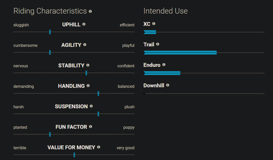This screenshot has height=160, width=273.
Task: Click the VALUE FOR MONEY info icon
Action: 99,147
